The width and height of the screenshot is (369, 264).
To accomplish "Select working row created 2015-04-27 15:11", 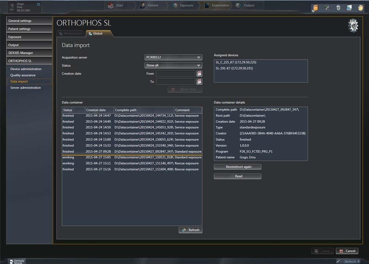I will coord(132,164).
